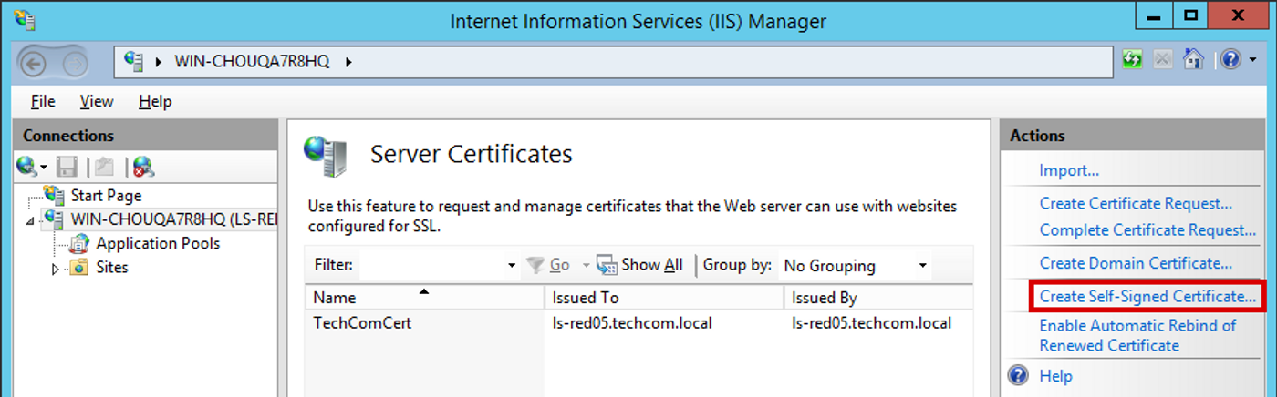Click the Show All button text
The height and width of the screenshot is (397, 1277).
(x=652, y=265)
